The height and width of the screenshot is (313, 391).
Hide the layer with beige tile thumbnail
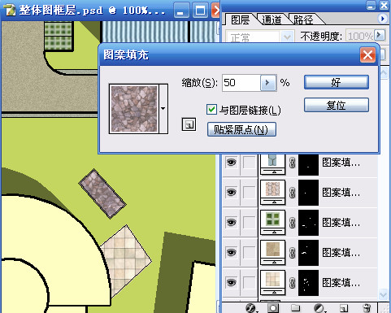231,283
